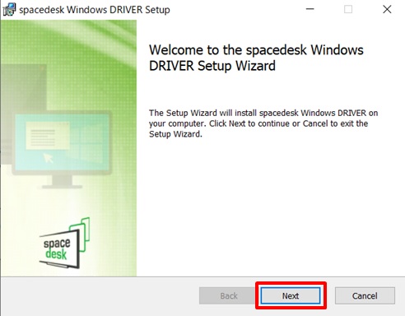The height and width of the screenshot is (316, 405).
Task: Click Cancel to exit the Setup Wizard
Action: click(x=365, y=295)
